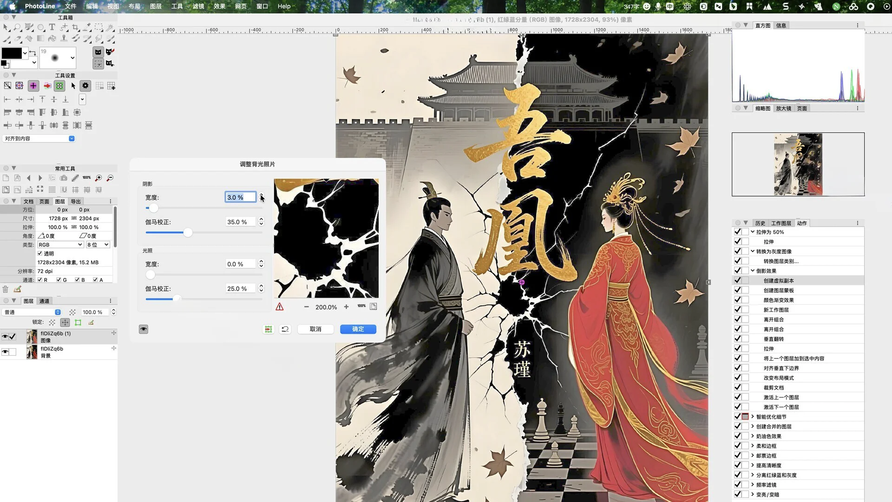Open the 滤镜 menu

[198, 6]
